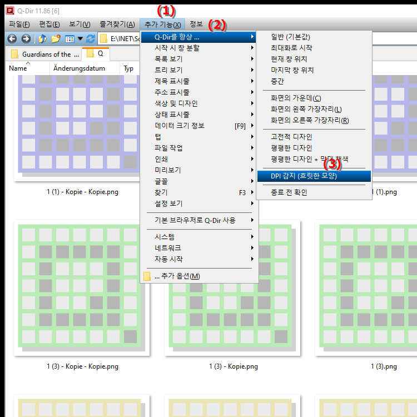Open the 자동 시작 submenu

(198, 259)
